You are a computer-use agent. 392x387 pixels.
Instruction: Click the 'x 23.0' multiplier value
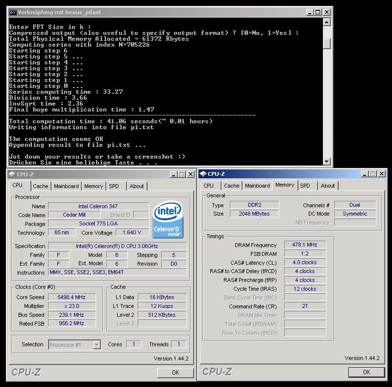(72, 306)
